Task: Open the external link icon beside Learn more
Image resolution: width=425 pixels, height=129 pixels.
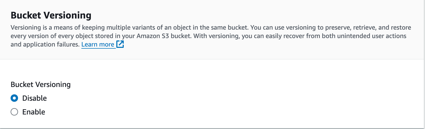Action: [120, 44]
